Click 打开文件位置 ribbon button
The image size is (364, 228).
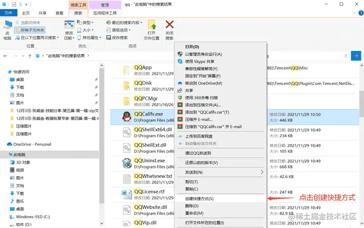pos(151,30)
